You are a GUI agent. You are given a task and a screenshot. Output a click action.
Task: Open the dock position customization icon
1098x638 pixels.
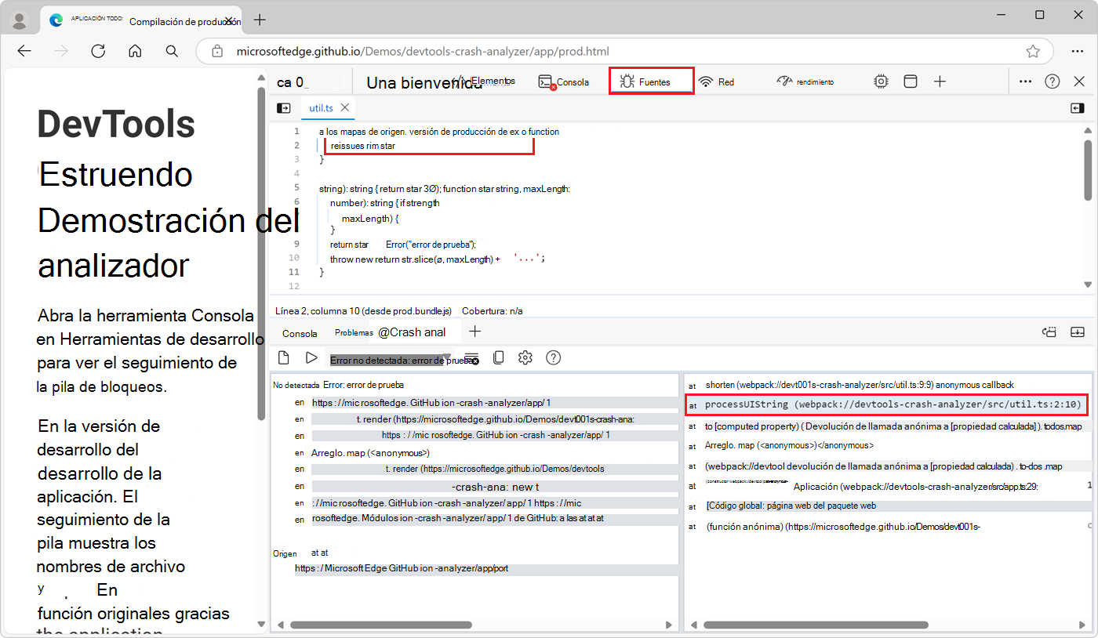[910, 81]
